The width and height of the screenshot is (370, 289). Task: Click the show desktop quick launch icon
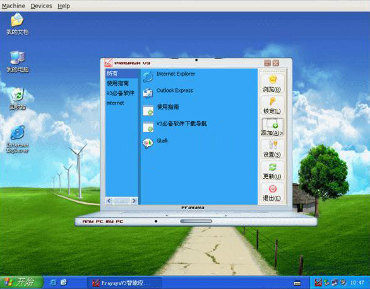tap(64, 283)
